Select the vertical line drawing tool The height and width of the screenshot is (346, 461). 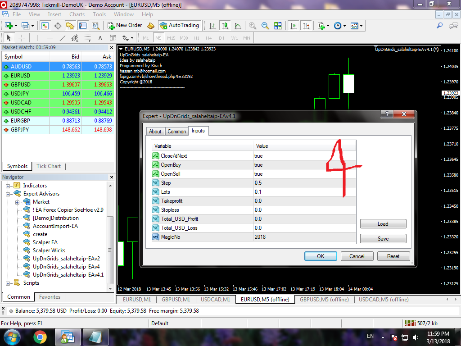37,38
